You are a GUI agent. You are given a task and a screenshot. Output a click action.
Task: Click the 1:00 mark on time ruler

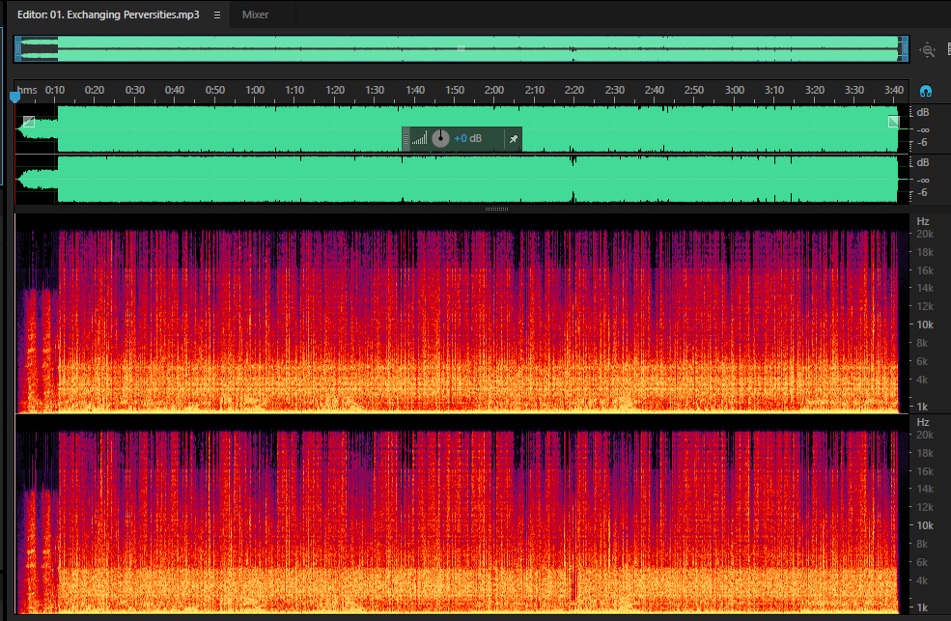[255, 90]
